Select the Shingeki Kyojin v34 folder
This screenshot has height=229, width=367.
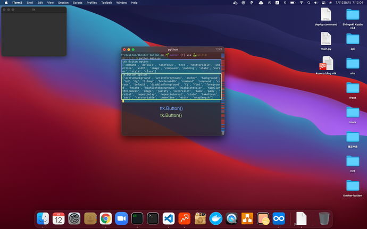tap(353, 19)
